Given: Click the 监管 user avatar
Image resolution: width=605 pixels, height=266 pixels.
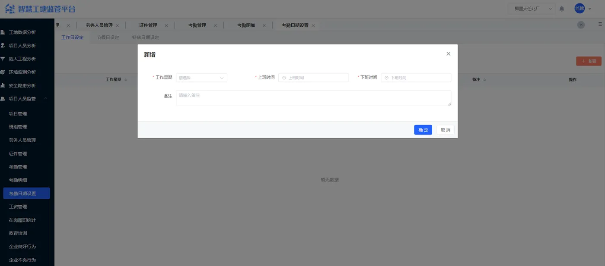Looking at the screenshot, I should tap(580, 9).
